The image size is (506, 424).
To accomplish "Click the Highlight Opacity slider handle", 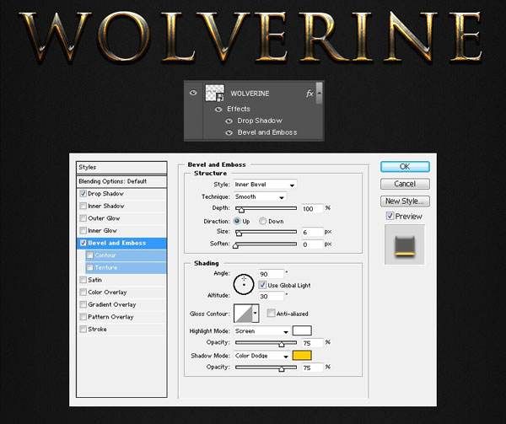I will click(282, 345).
